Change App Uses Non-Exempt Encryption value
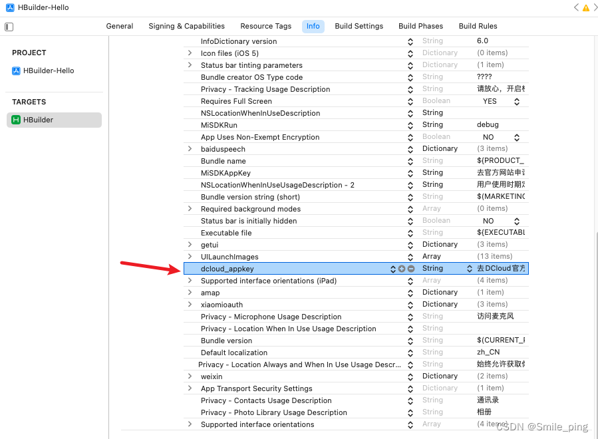The width and height of the screenshot is (598, 439). click(517, 137)
